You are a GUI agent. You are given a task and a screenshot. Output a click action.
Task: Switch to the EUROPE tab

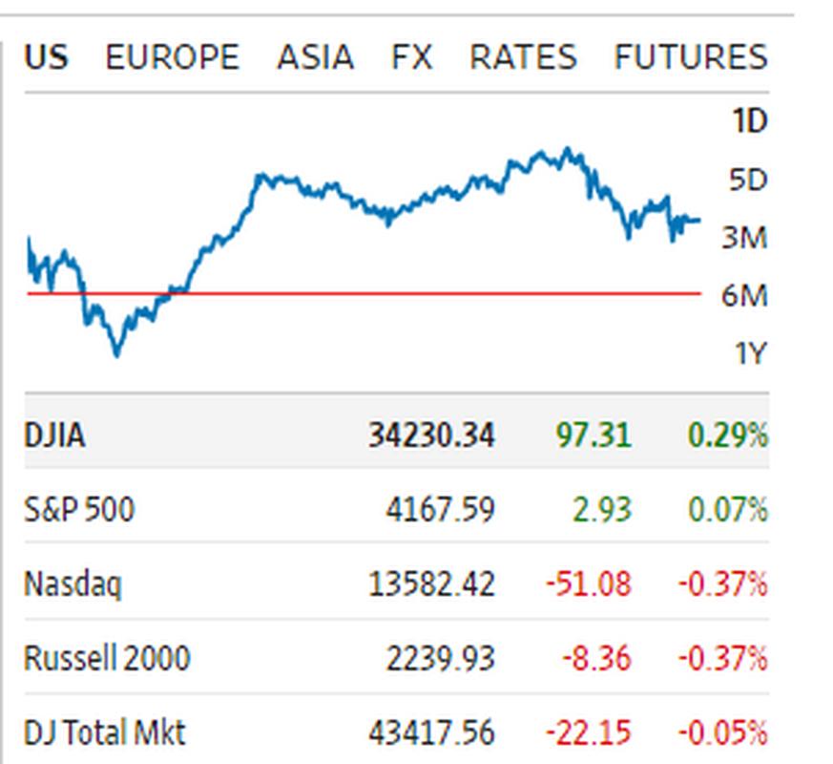point(172,57)
